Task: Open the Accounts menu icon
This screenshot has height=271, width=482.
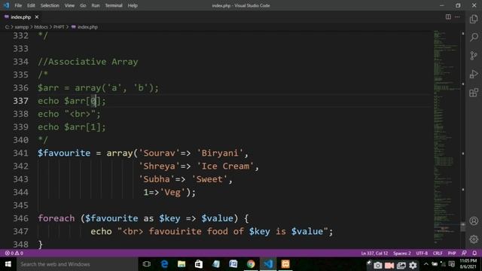Action: (474, 221)
